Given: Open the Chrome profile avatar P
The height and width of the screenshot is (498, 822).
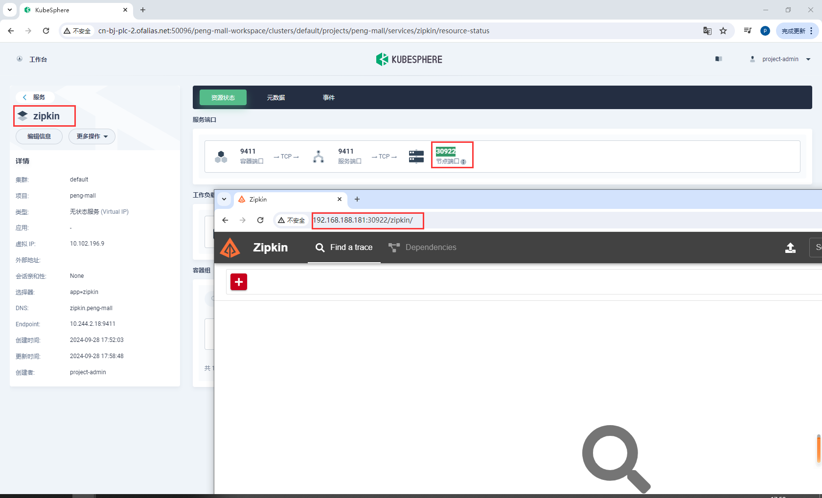Looking at the screenshot, I should pos(765,31).
